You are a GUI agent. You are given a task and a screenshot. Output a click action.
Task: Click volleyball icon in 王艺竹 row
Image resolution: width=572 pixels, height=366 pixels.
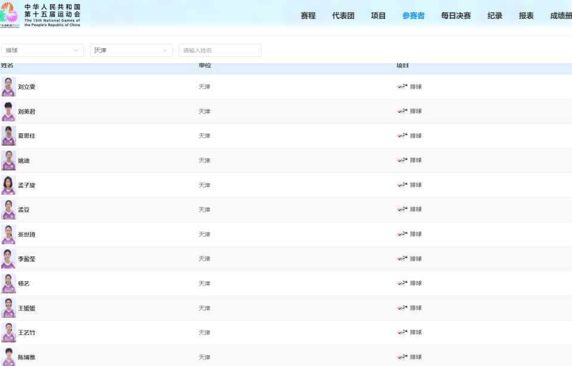pyautogui.click(x=403, y=332)
